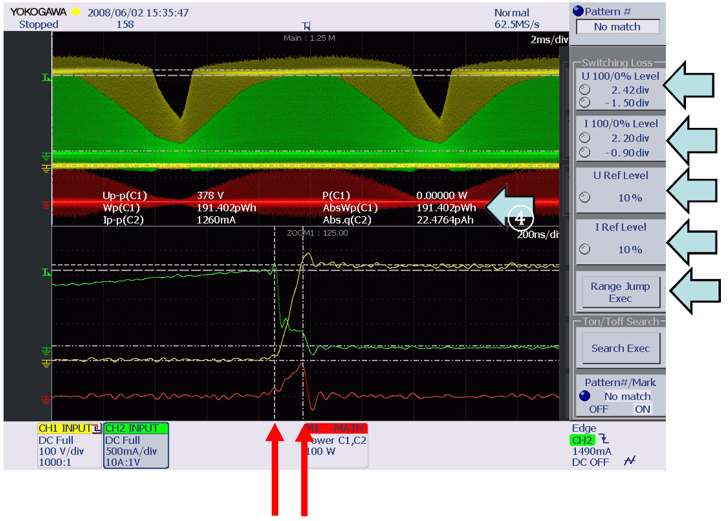This screenshot has height=521, width=728.
Task: Turn Pattern#/Mark to ON
Action: [x=642, y=409]
